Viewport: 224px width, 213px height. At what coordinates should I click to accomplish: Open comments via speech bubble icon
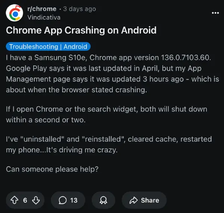[63, 200]
